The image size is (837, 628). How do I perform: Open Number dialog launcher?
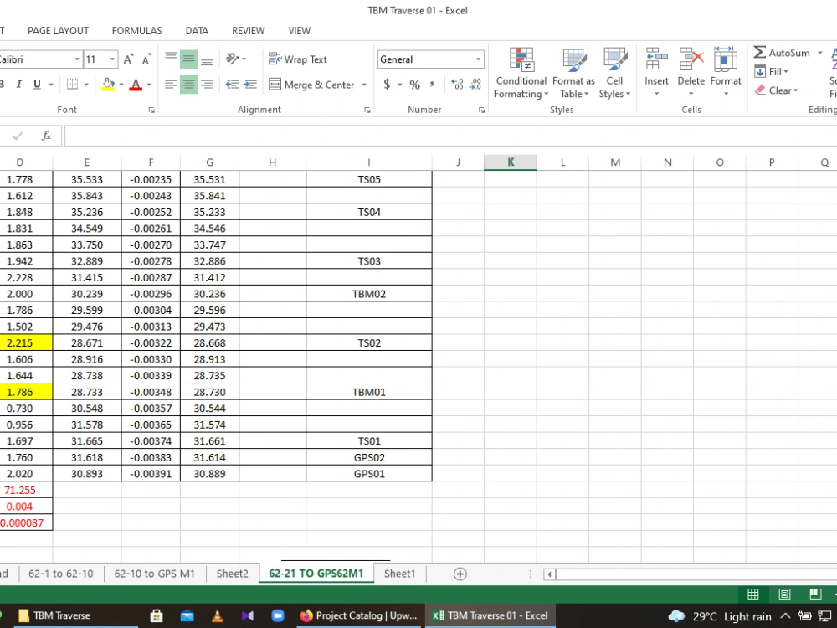click(481, 110)
